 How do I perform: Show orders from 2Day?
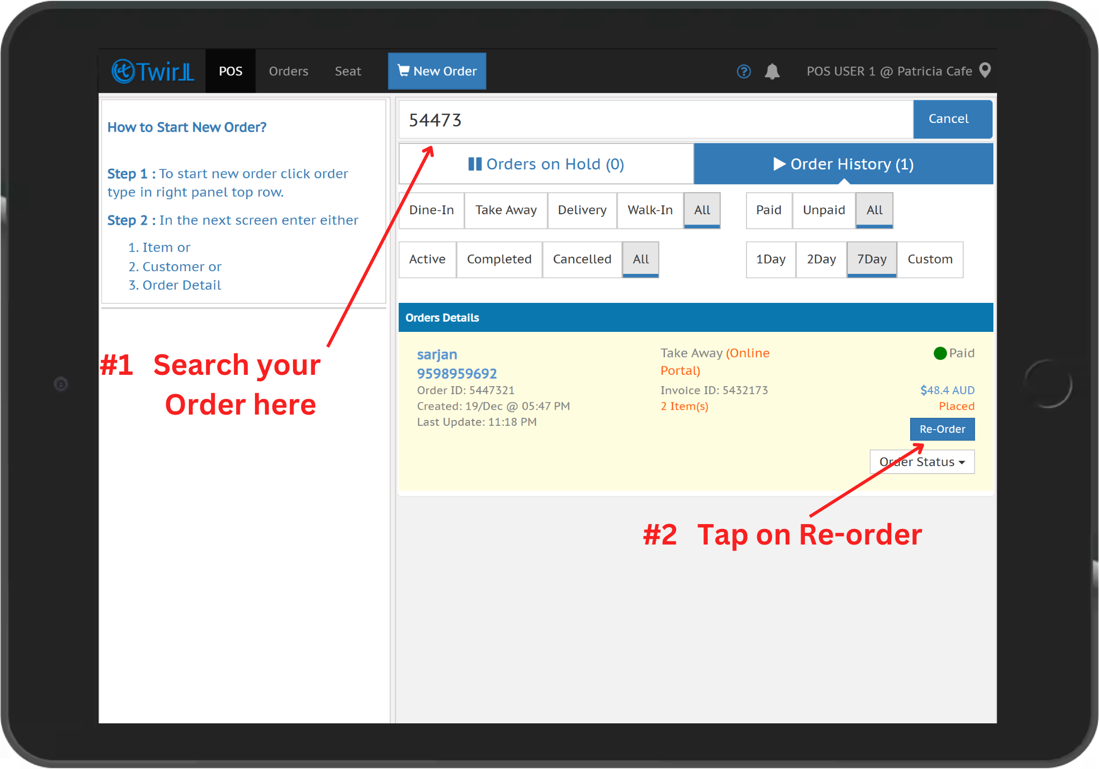click(x=822, y=260)
